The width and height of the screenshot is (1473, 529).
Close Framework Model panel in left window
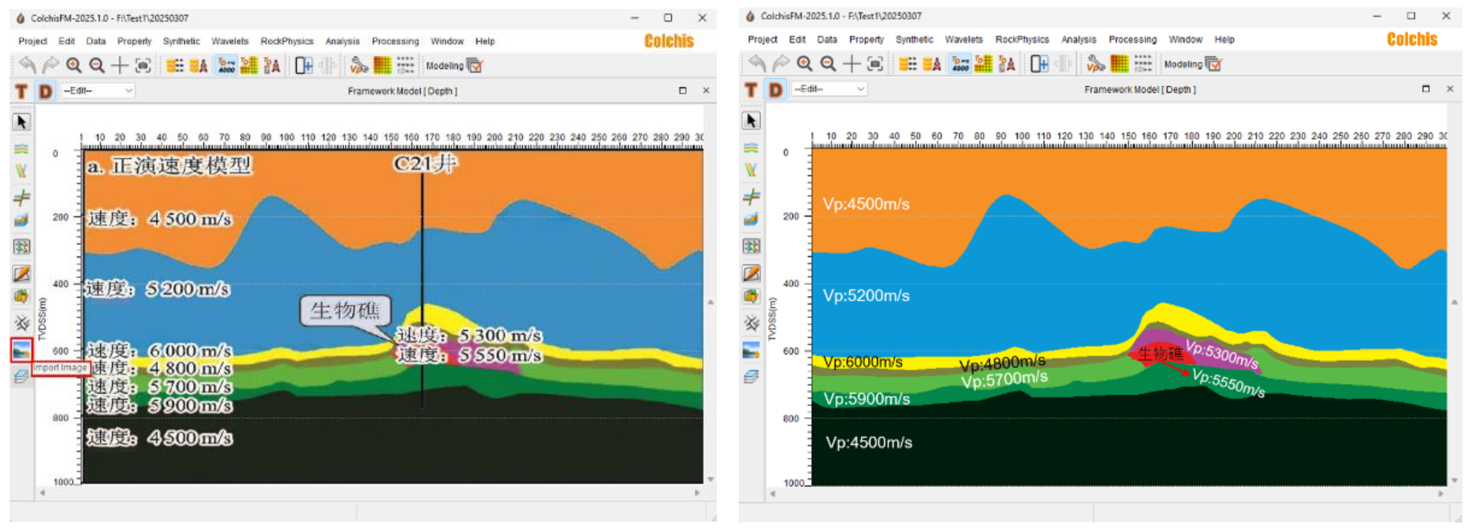(x=706, y=90)
